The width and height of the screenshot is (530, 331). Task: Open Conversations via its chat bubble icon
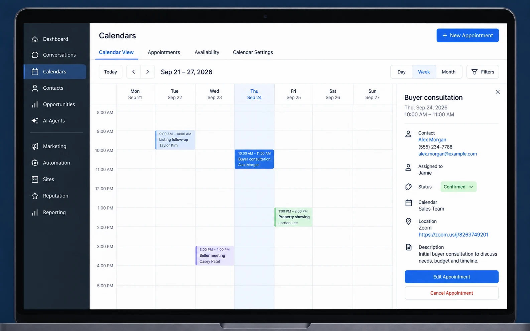tap(35, 55)
